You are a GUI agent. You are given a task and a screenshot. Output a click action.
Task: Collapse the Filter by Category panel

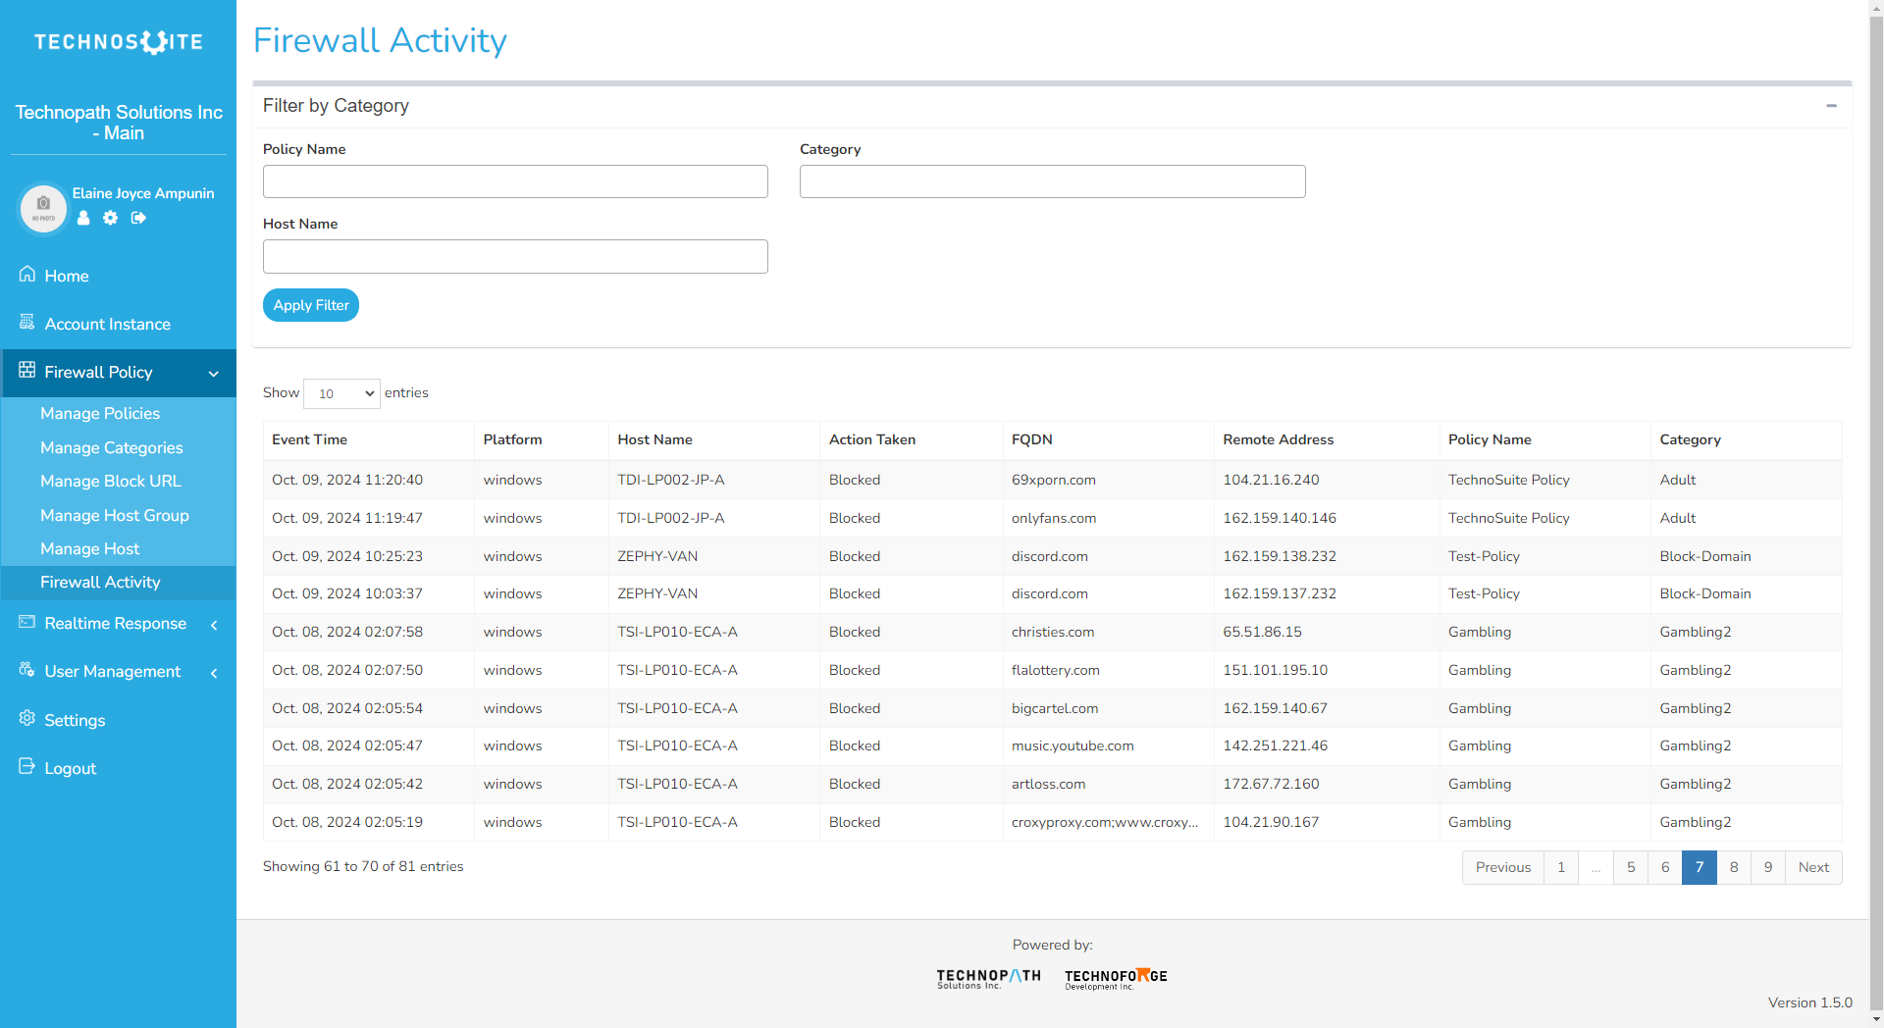[1831, 106]
